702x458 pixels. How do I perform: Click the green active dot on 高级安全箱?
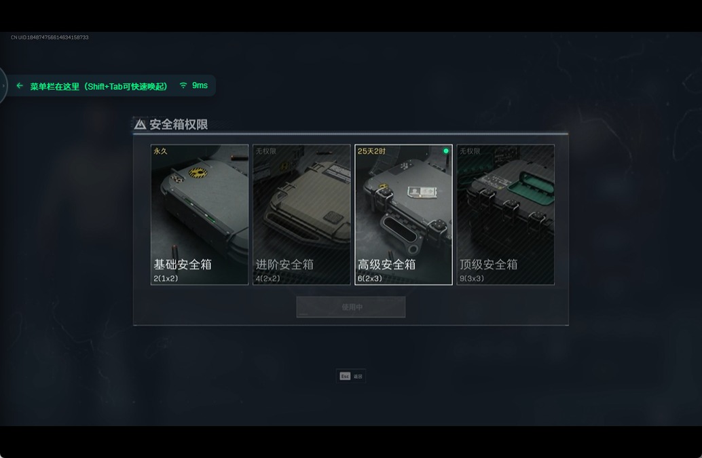(446, 151)
